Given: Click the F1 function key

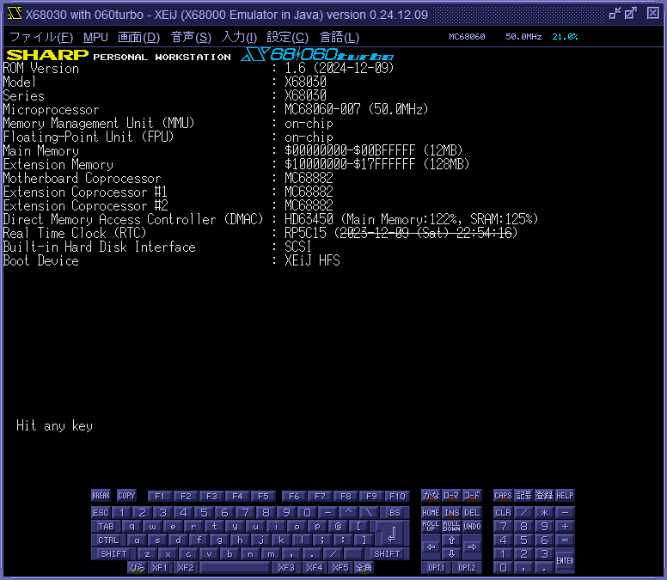Looking at the screenshot, I should tap(160, 497).
